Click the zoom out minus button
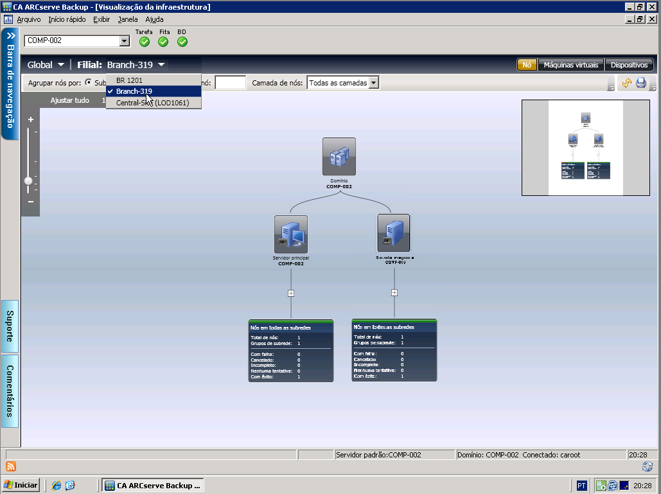 click(30, 202)
